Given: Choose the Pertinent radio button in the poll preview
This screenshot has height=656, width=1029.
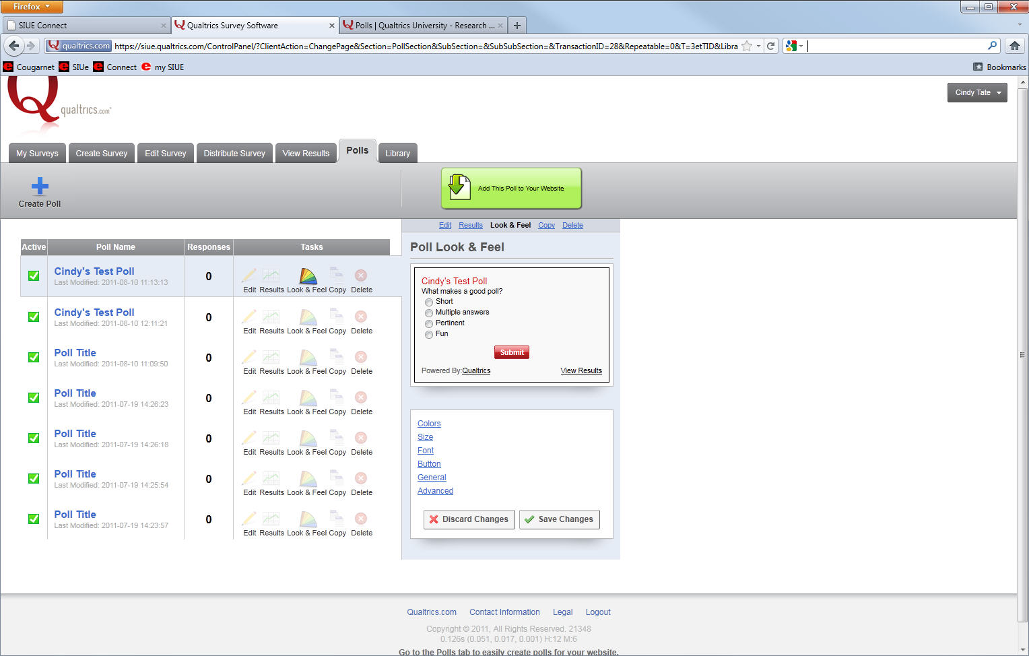Looking at the screenshot, I should click(429, 324).
